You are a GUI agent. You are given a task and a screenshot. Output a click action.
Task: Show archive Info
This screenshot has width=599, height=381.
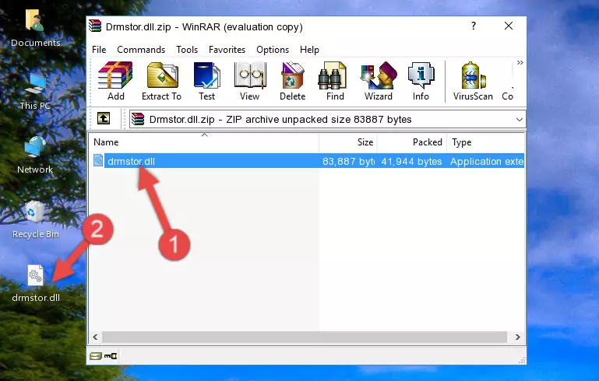421,81
